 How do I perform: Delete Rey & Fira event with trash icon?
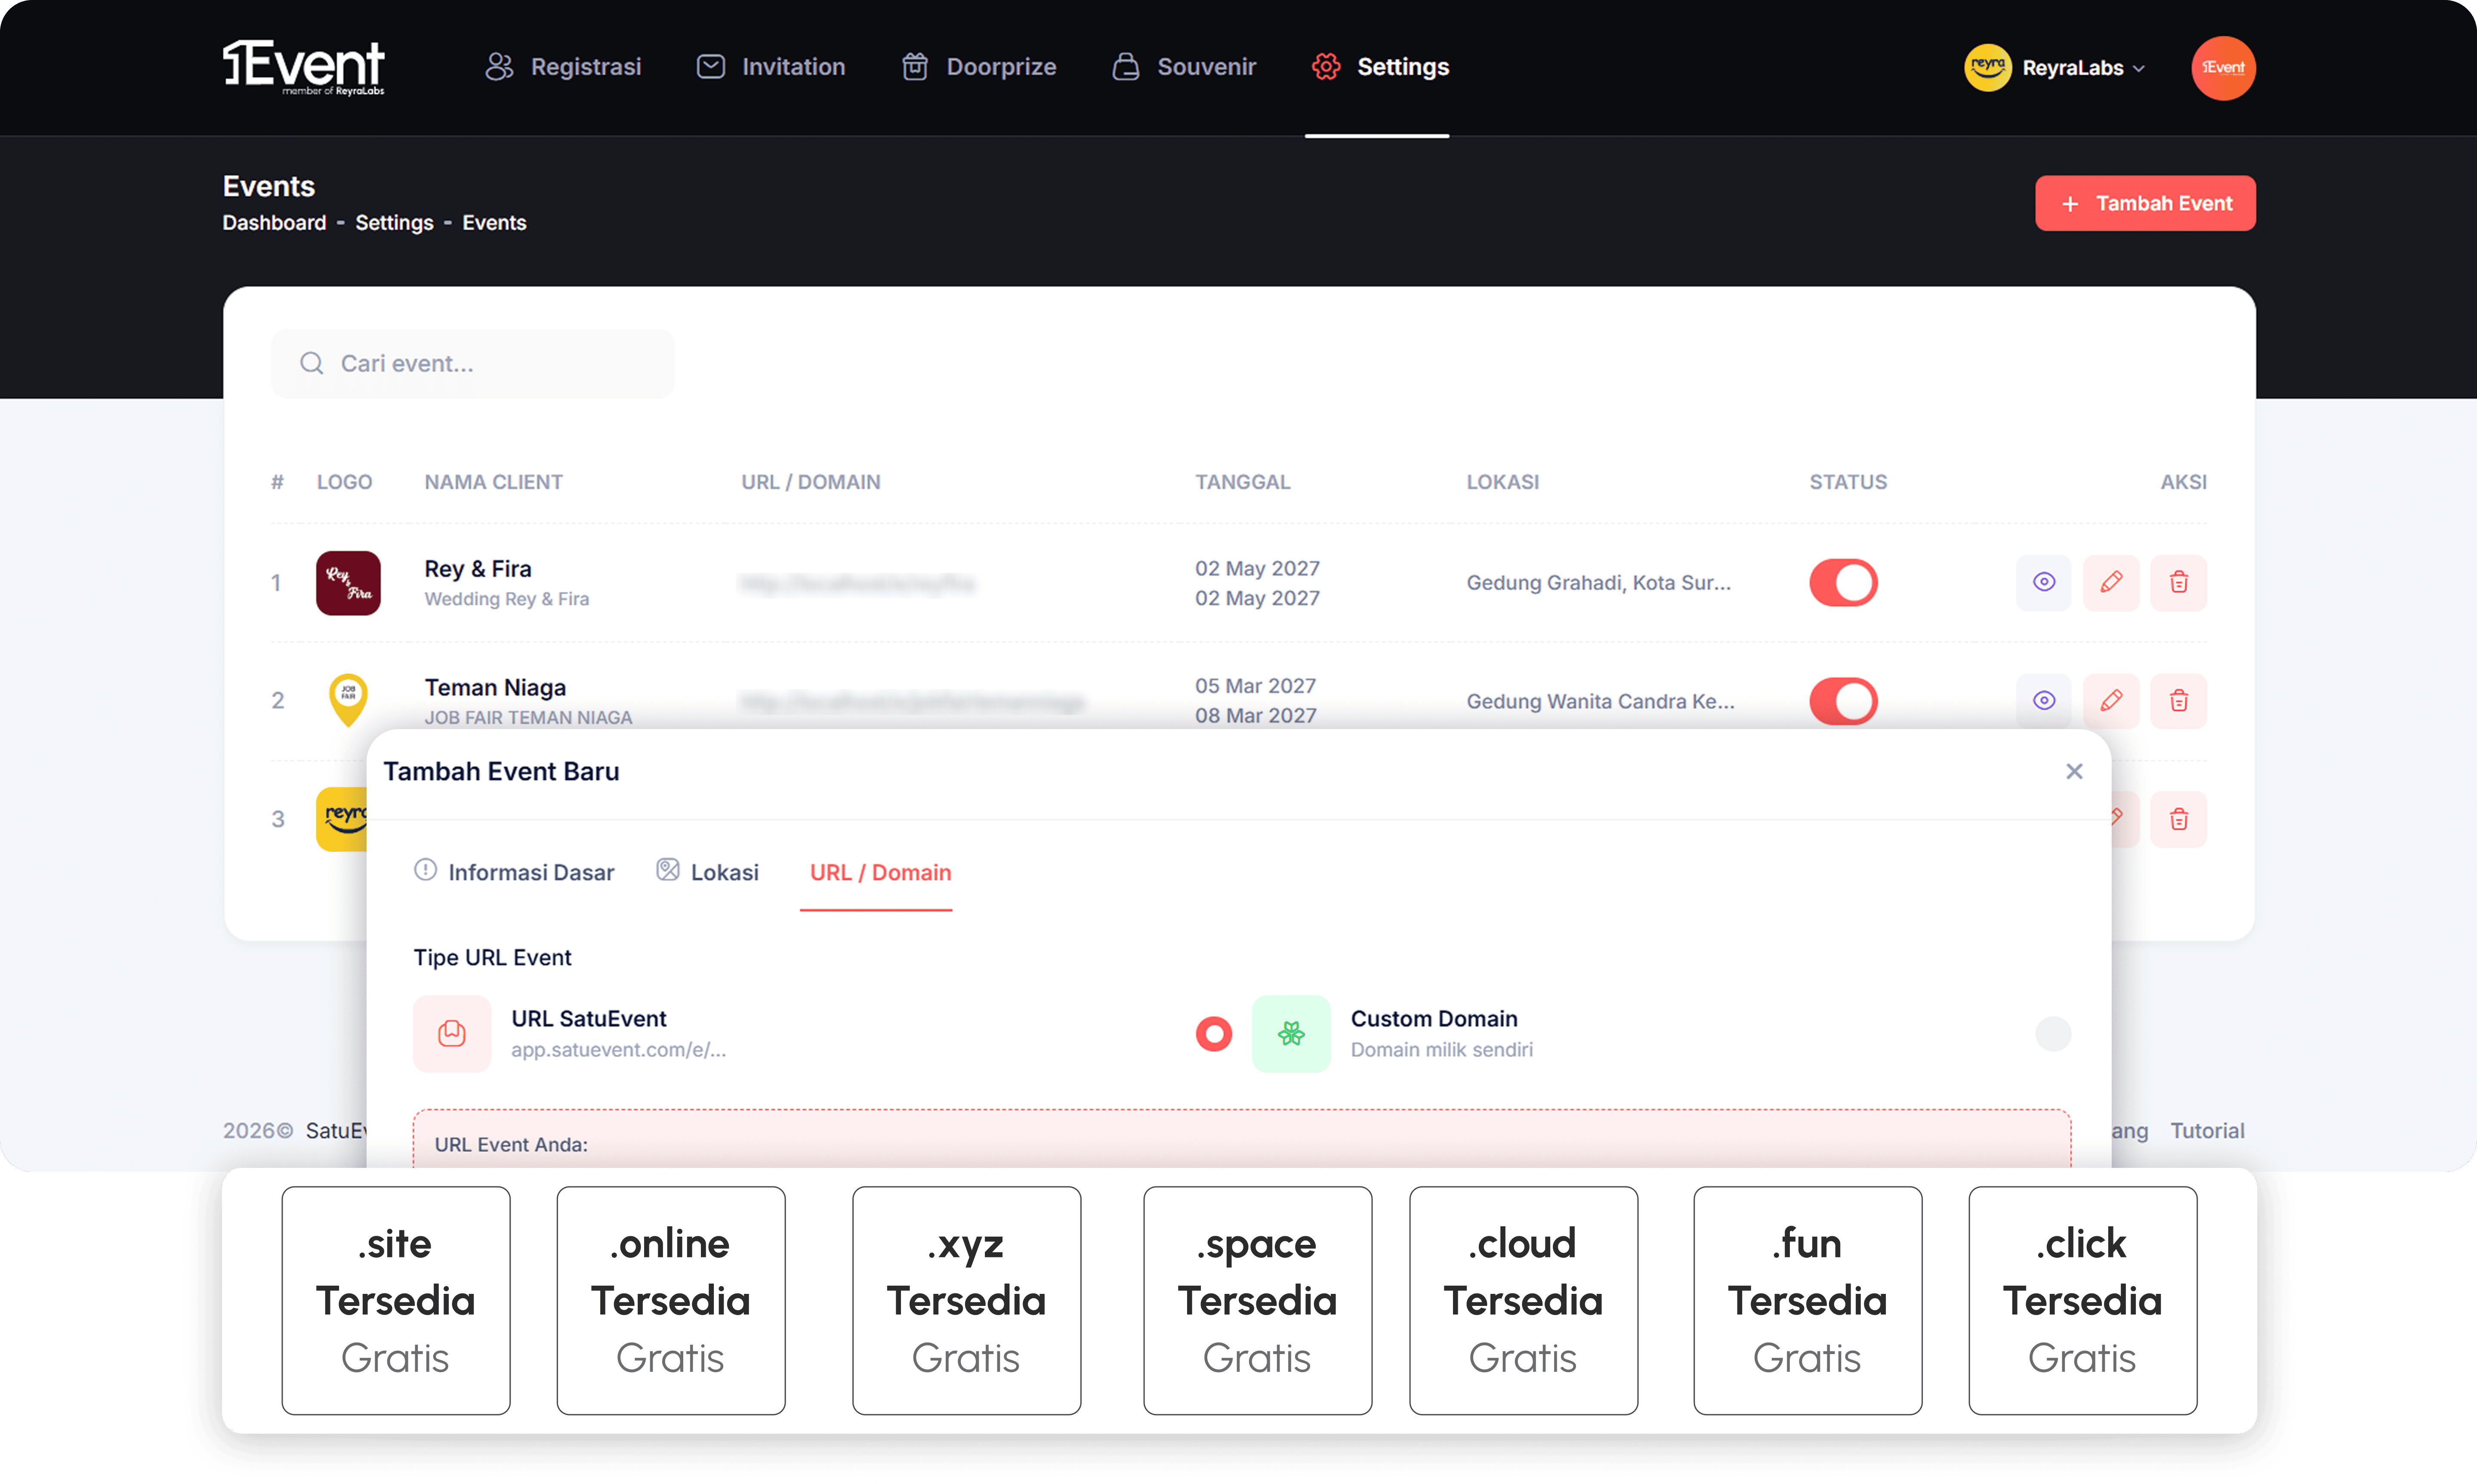[x=2179, y=582]
